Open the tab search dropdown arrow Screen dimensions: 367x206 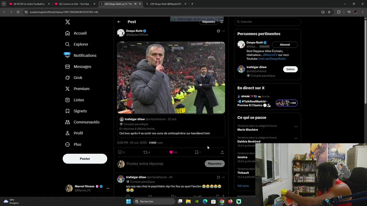(x=4, y=4)
